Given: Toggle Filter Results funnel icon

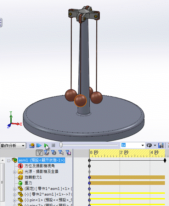Looking at the screenshot, I should pos(68,153).
